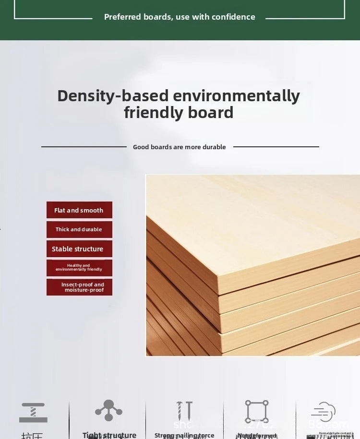Click the formaldehyde wind cloud icon
Image resolution: width=360 pixels, height=439 pixels.
[324, 412]
